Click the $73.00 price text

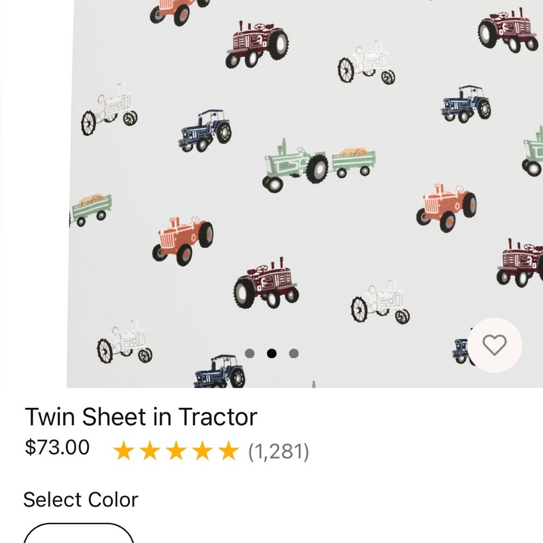56,447
